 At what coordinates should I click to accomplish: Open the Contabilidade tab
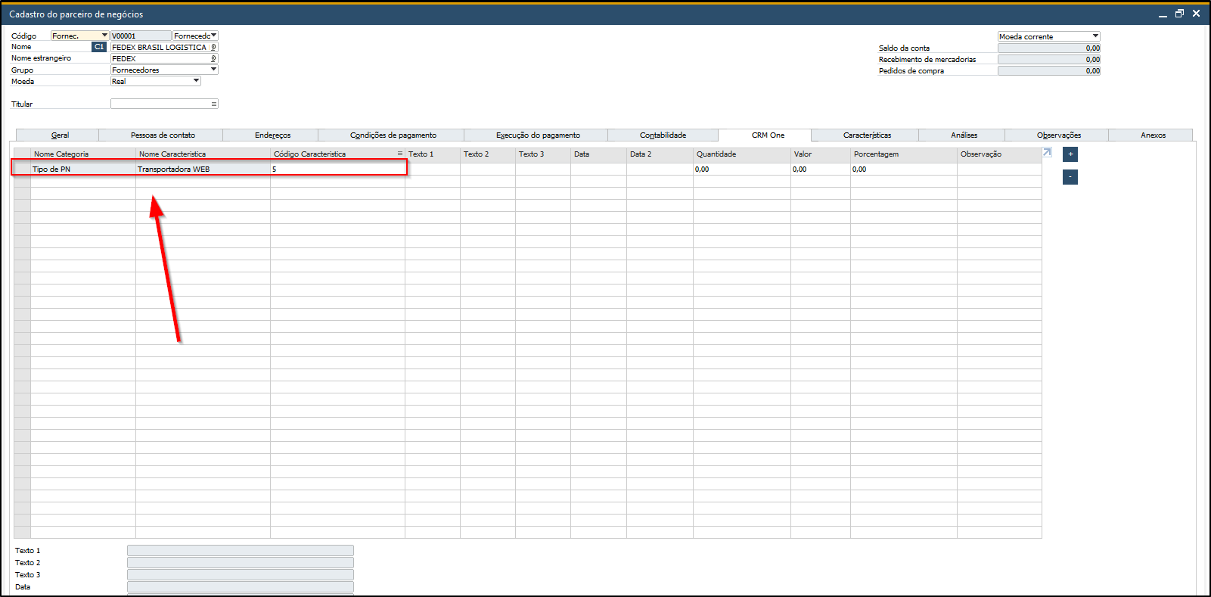(663, 135)
